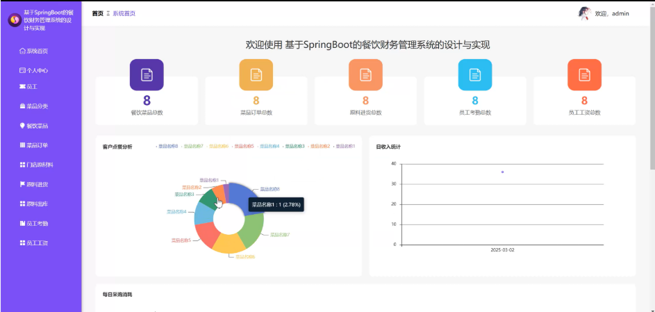Click the 员工考勤总数 card label
The height and width of the screenshot is (312, 655).
tap(475, 113)
